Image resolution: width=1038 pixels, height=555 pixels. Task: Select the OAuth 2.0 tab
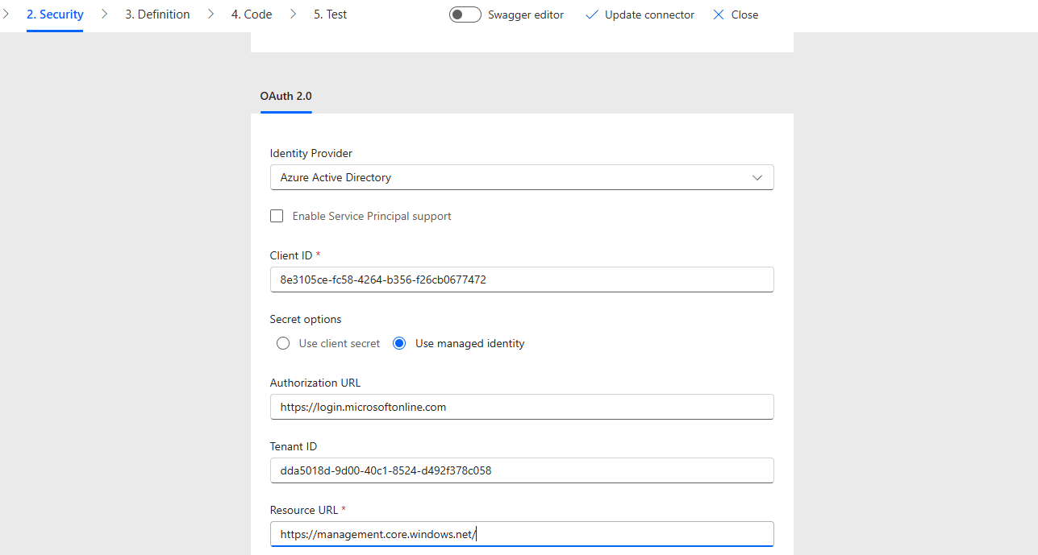tap(286, 96)
